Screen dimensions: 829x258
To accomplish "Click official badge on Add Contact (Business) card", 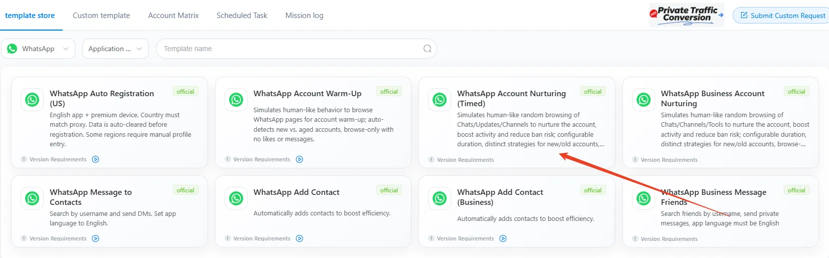I will click(593, 190).
